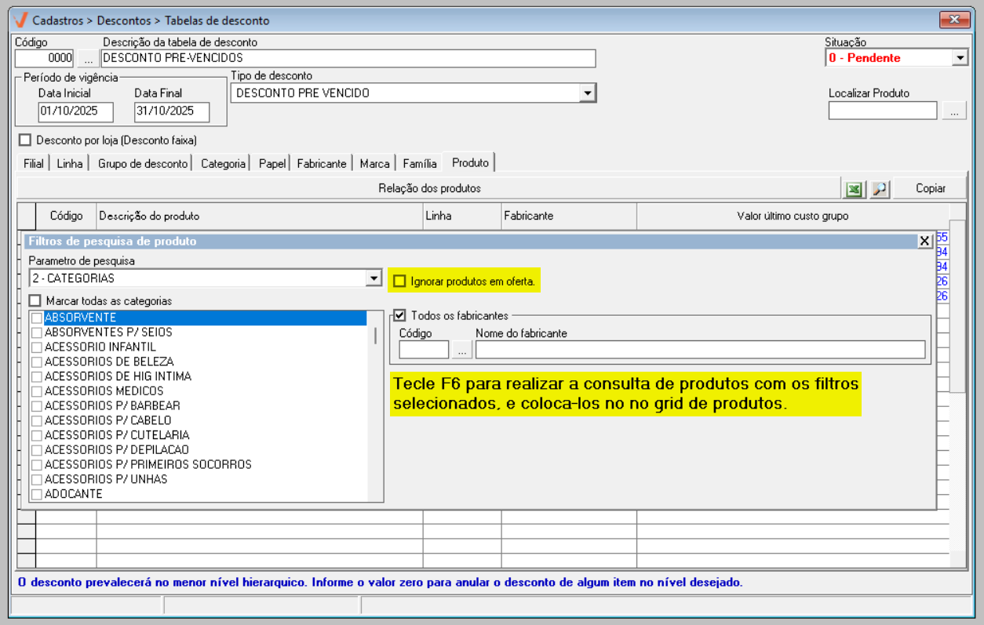Viewport: 984px width, 625px height.
Task: Open the Fabricante tab
Action: coord(321,164)
